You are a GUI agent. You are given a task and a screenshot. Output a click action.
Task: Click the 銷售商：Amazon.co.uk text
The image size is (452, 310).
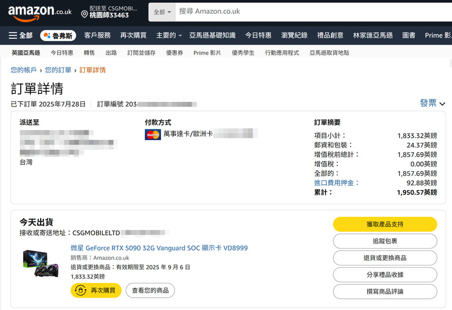[100, 257]
